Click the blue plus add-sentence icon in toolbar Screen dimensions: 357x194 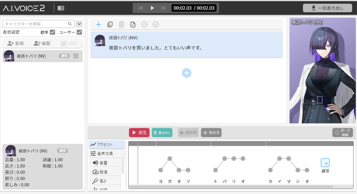click(x=99, y=24)
